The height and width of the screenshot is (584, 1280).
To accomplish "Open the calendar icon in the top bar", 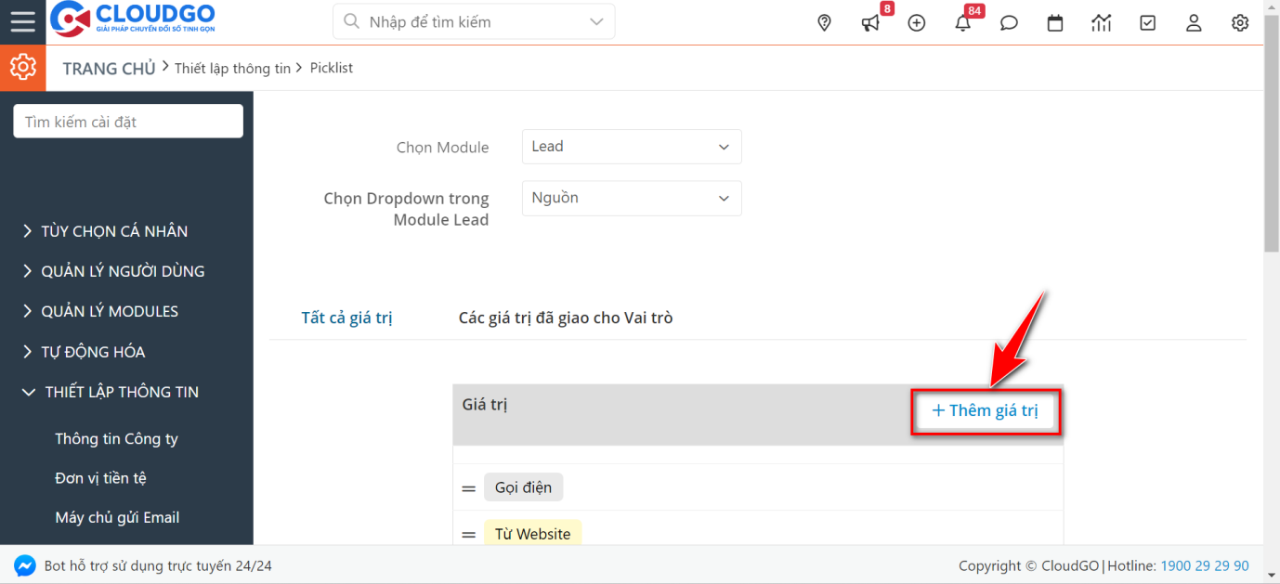I will (1055, 22).
